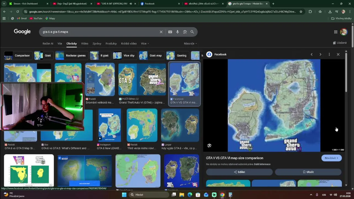
Task: Filter images by the Gta6 map chip
Action: (151, 56)
